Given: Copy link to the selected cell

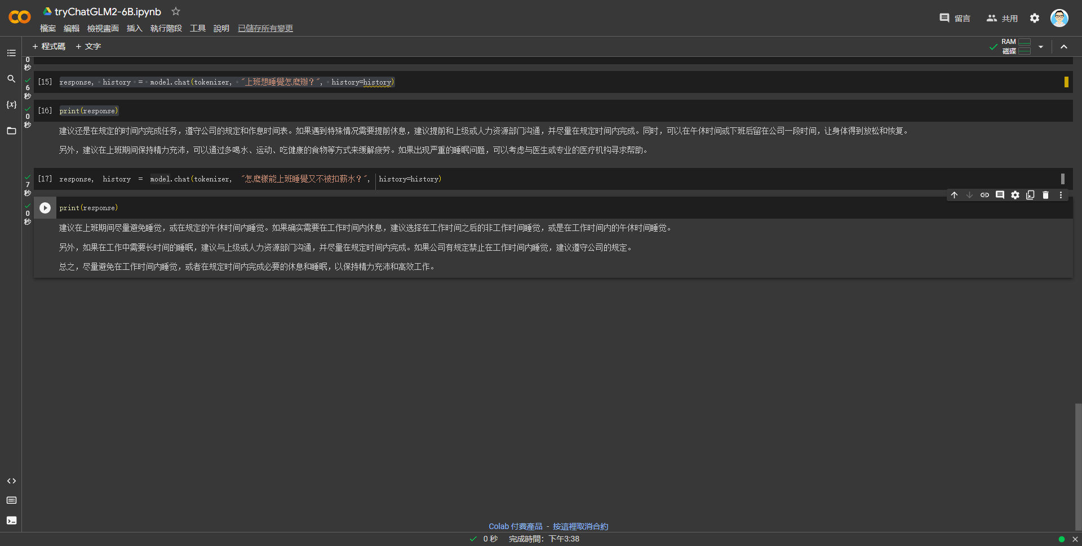Looking at the screenshot, I should pyautogui.click(x=985, y=195).
